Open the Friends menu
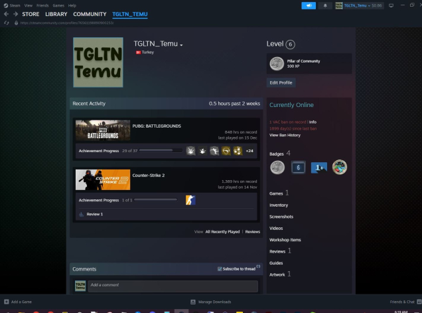 tap(41, 5)
